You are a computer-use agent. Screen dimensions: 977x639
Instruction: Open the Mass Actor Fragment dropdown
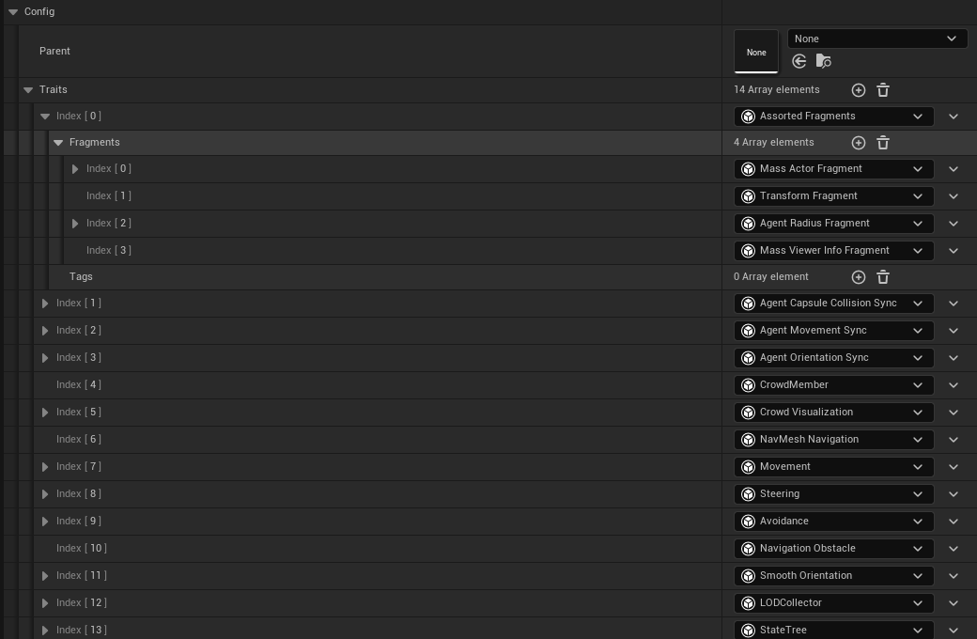(833, 169)
